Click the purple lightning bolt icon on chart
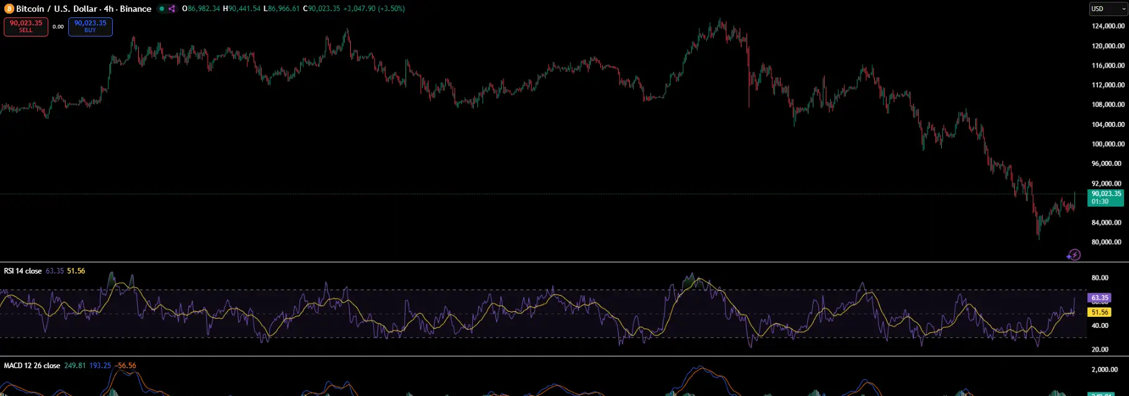 click(x=1074, y=255)
